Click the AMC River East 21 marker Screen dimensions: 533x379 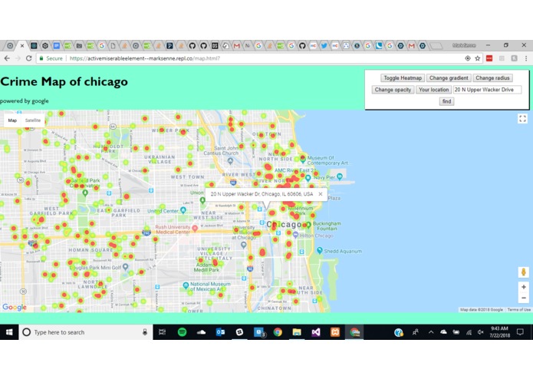click(308, 177)
